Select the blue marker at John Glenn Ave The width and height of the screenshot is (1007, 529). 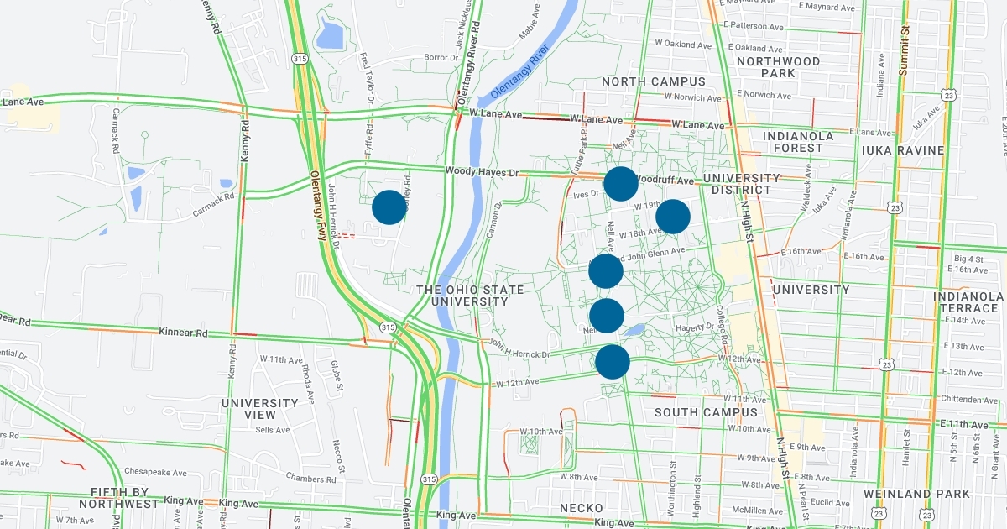606,271
